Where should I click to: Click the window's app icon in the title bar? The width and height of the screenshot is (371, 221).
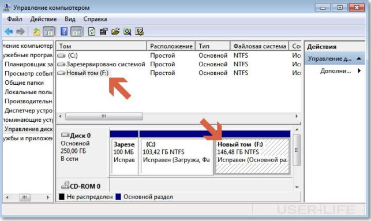tap(7, 8)
